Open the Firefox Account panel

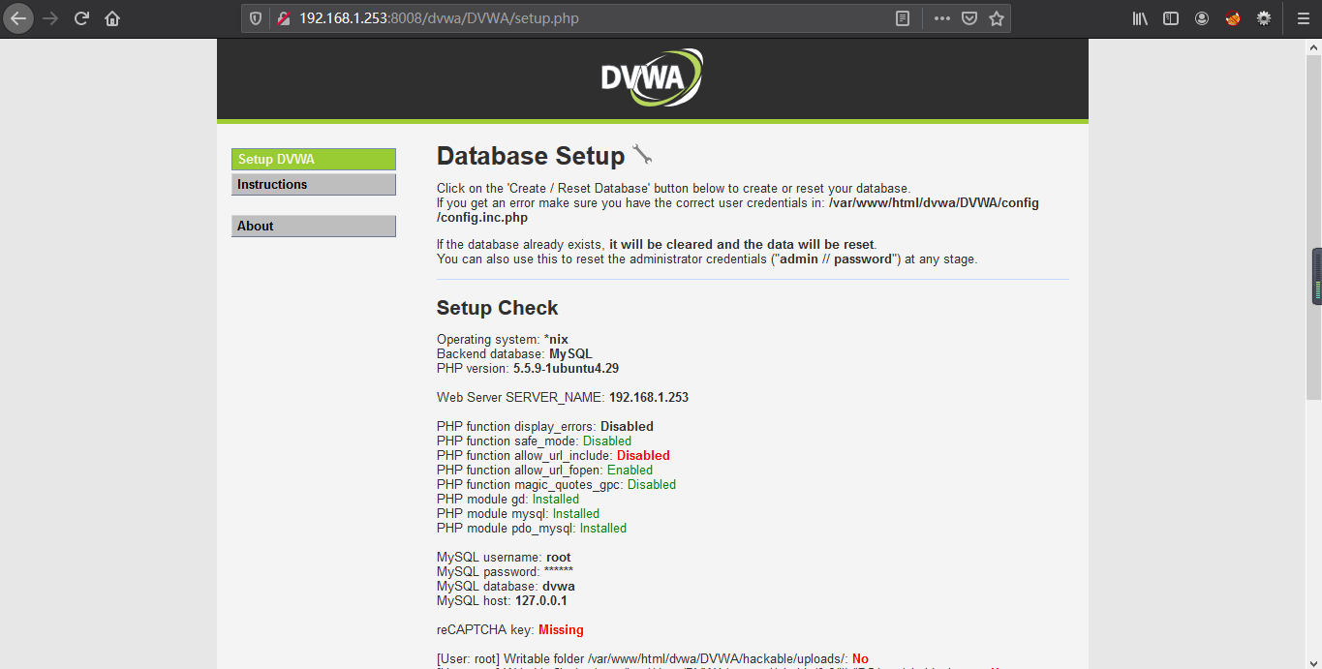(1201, 17)
